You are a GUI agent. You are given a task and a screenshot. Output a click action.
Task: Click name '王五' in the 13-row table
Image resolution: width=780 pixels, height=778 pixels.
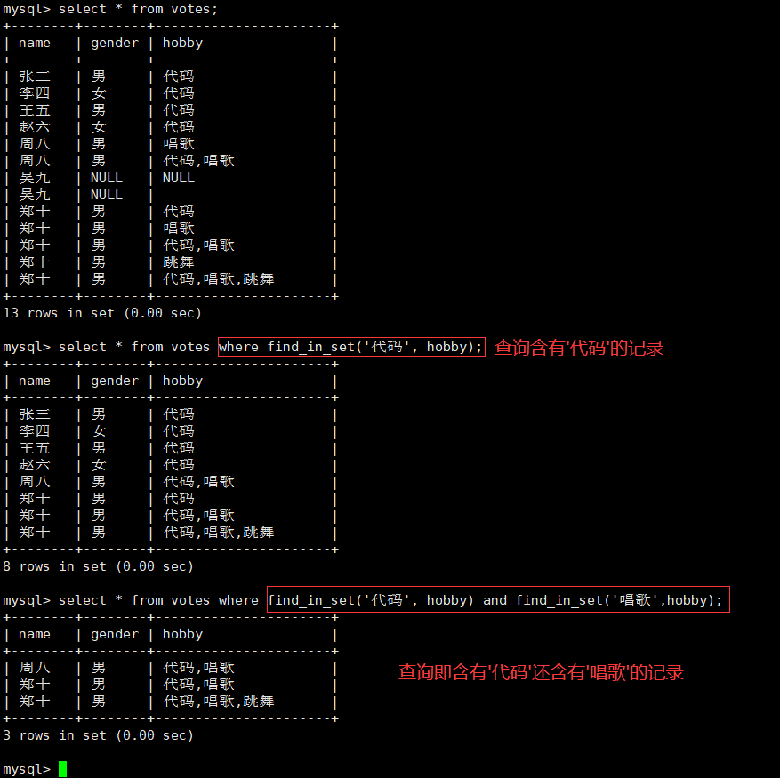(35, 110)
